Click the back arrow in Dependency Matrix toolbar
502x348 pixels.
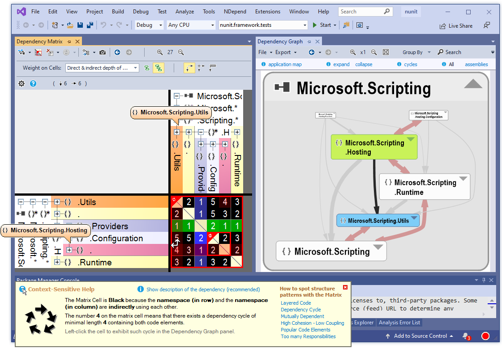117,52
